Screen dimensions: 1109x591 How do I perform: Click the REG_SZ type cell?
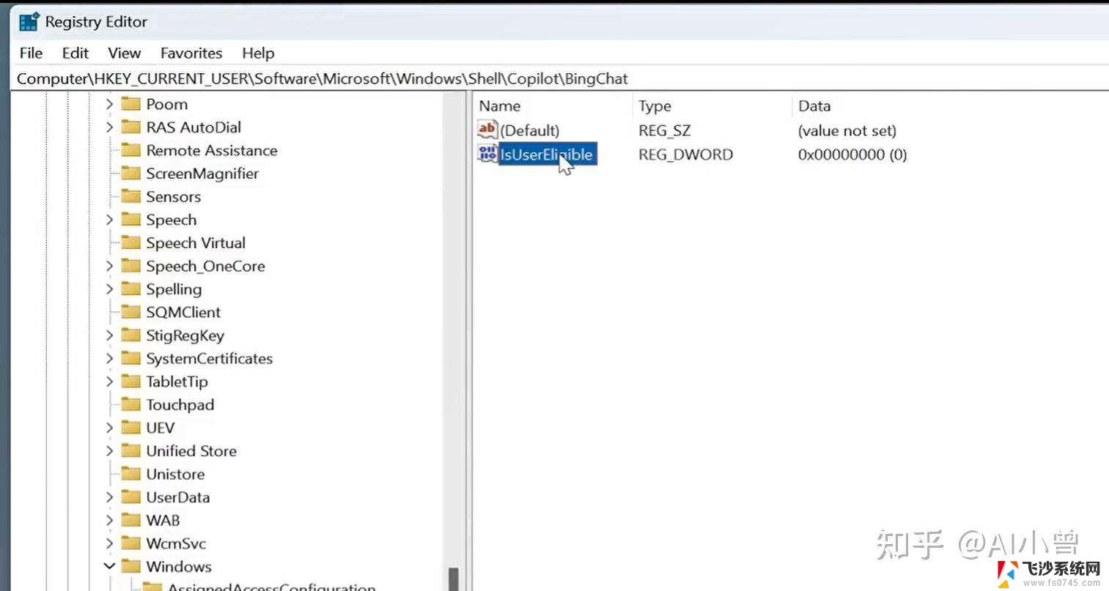click(664, 131)
